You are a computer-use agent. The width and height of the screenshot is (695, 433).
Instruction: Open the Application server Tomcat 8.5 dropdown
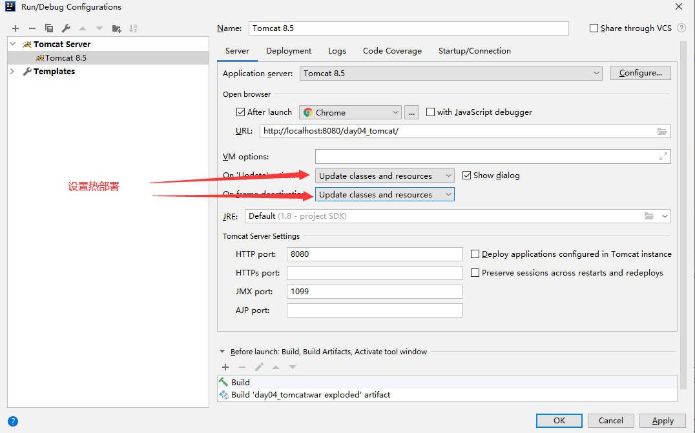tap(451, 74)
